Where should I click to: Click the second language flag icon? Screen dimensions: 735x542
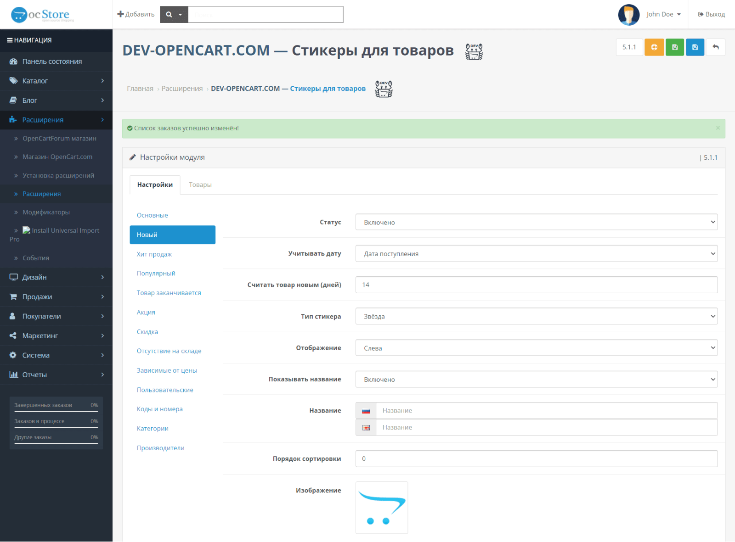pos(366,428)
